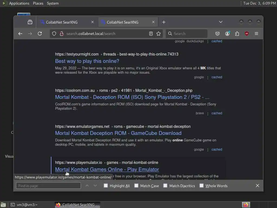This screenshot has height=208, width=277.
Task: Click the testyourmight.com result URL
Action: coord(117,54)
